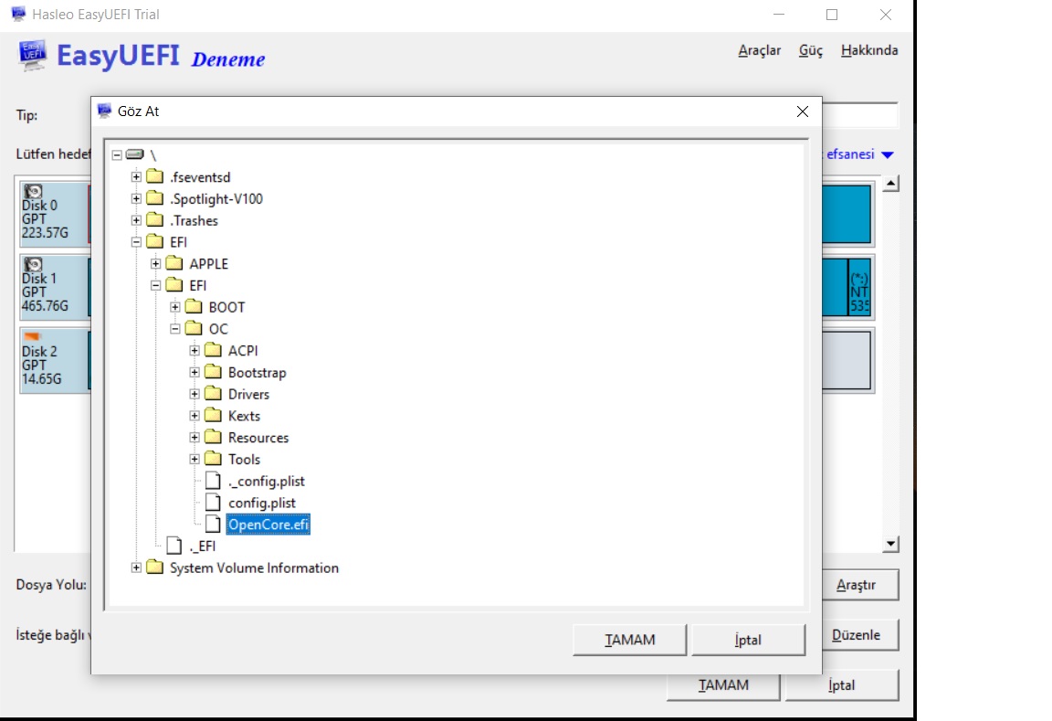Select the config.plist file icon
Screen dimensions: 1052x721
tap(213, 503)
